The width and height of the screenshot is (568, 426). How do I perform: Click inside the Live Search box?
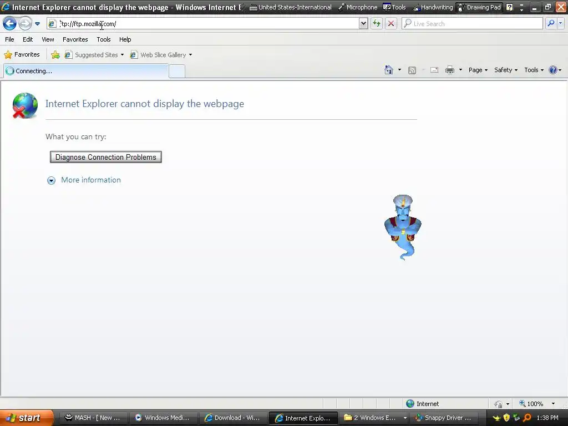click(472, 23)
